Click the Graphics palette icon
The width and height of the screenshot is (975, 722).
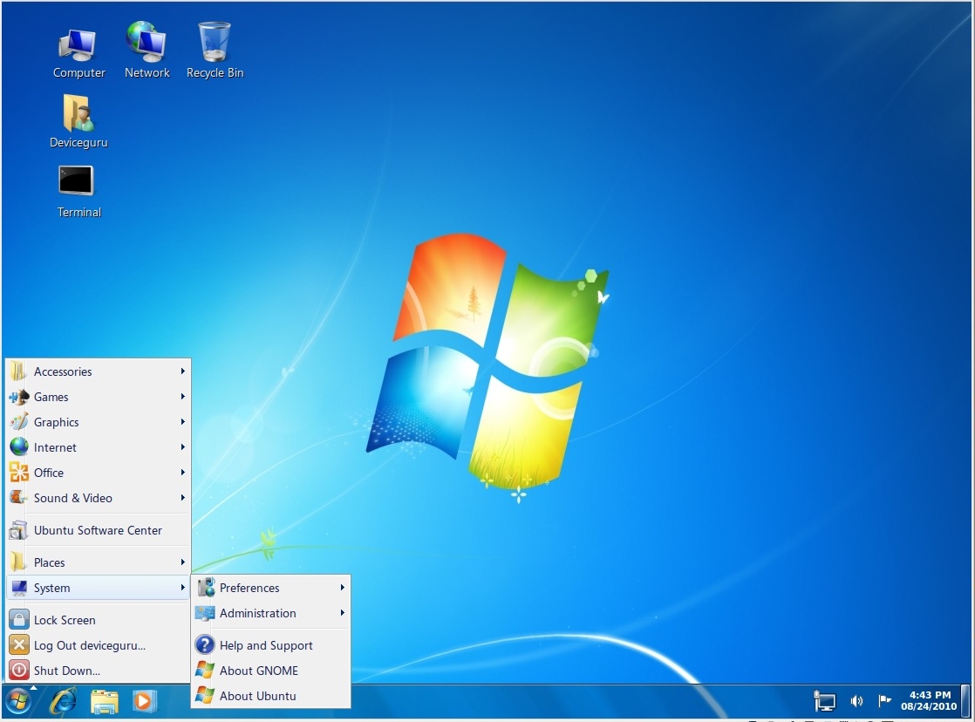[x=18, y=422]
